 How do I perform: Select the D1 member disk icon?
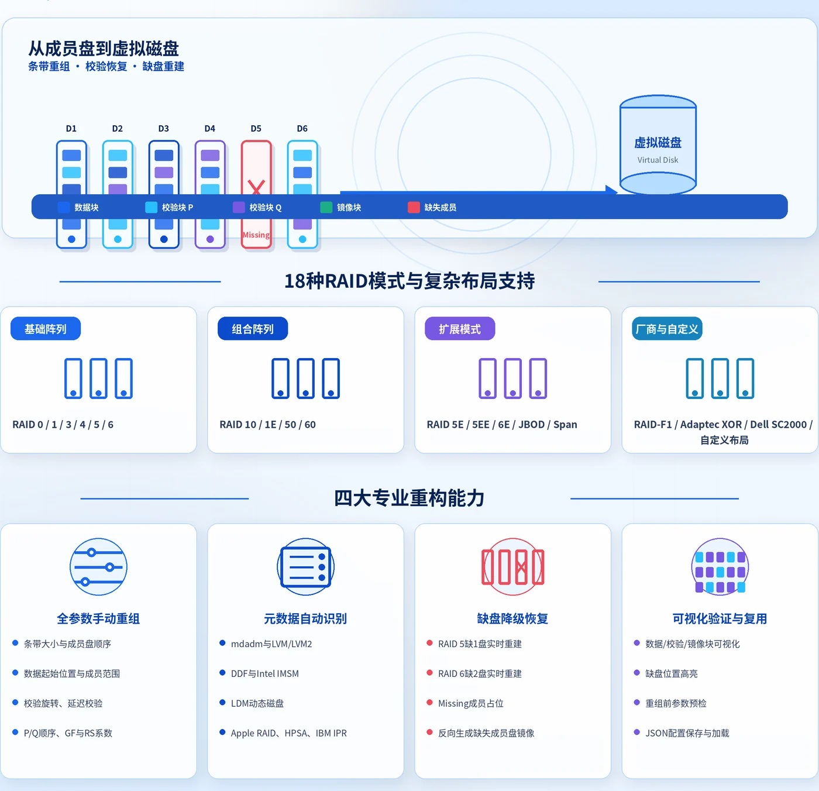tap(71, 194)
